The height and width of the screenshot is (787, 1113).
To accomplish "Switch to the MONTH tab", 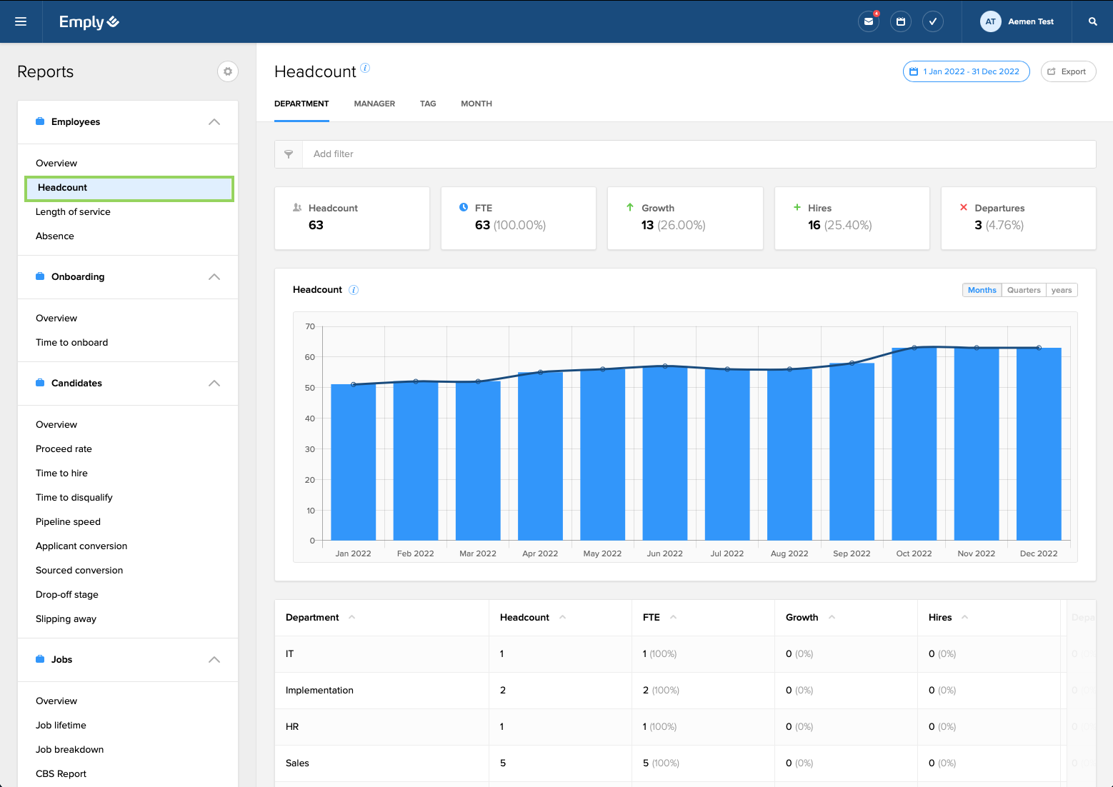I will 476,104.
